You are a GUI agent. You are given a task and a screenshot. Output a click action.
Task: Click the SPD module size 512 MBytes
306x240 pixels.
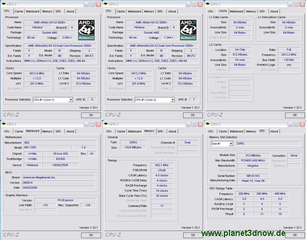[x=253, y=155]
